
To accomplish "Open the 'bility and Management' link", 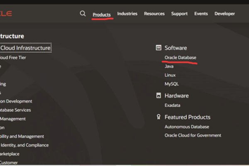I will tap(22, 136).
